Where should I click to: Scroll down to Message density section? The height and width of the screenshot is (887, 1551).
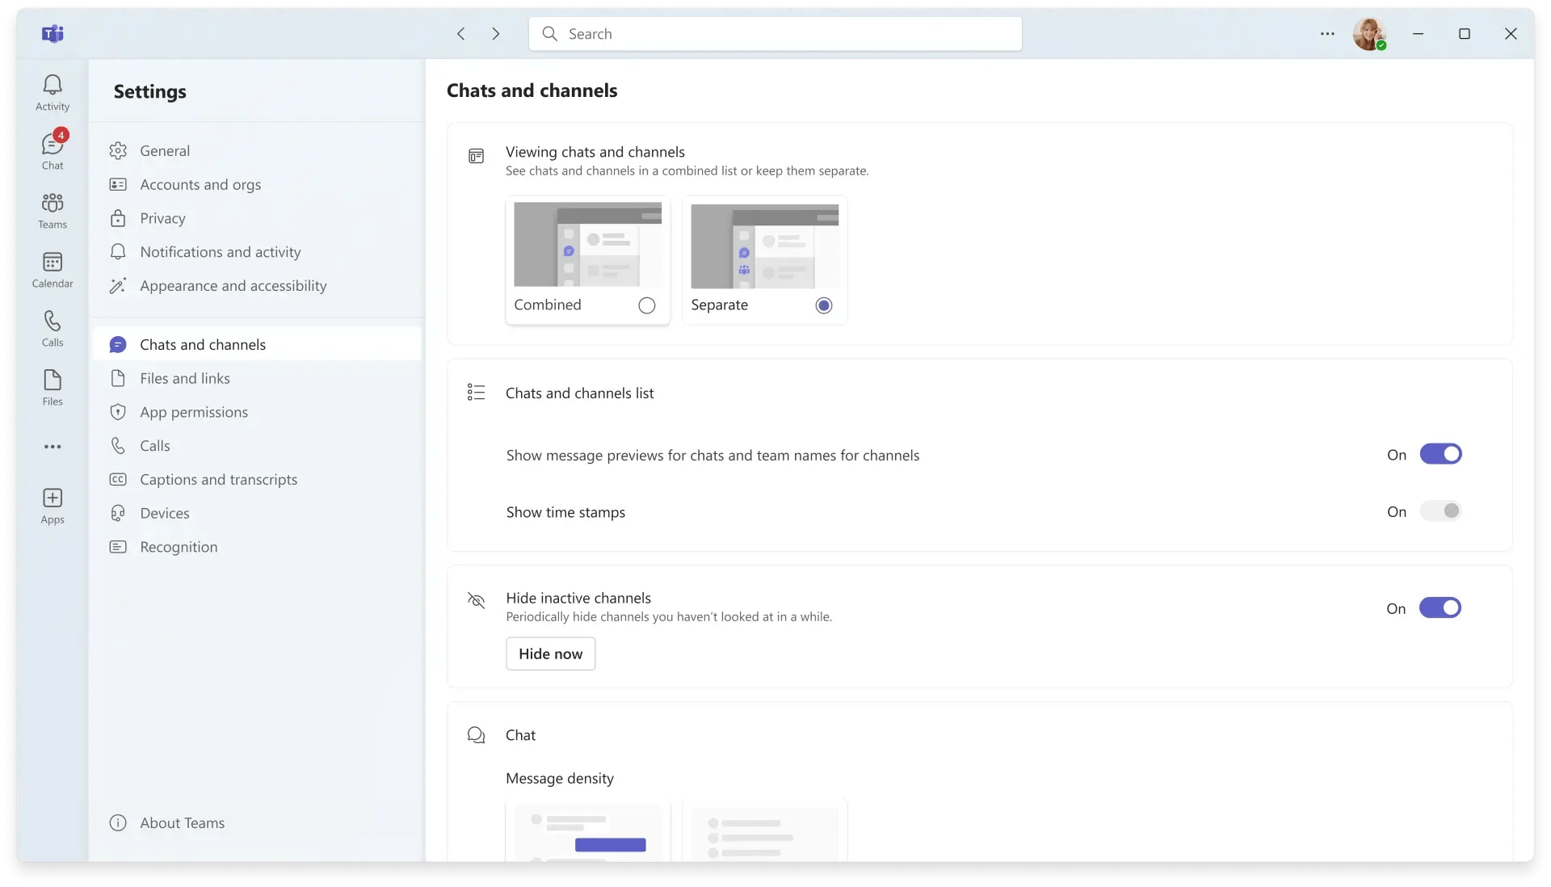pyautogui.click(x=559, y=777)
